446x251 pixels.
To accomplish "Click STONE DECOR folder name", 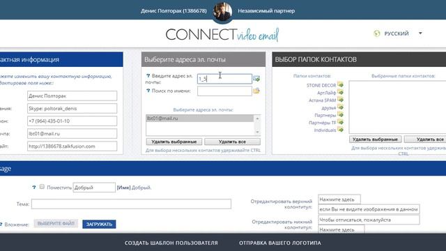I will 321,85.
